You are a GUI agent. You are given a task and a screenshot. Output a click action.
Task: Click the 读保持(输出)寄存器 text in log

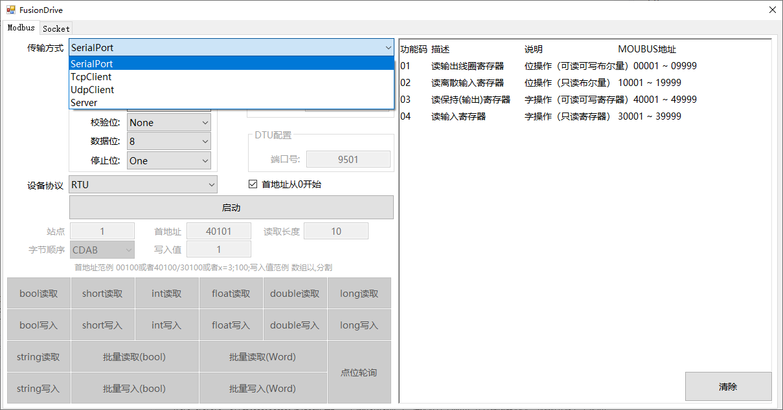click(x=471, y=100)
